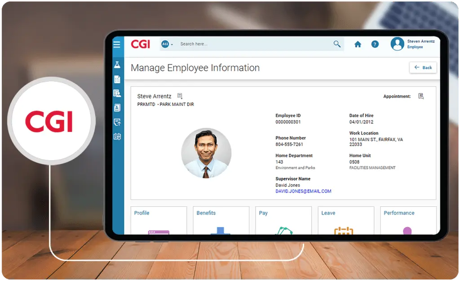Open the Leave tile
This screenshot has height=281, width=460.
point(346,220)
